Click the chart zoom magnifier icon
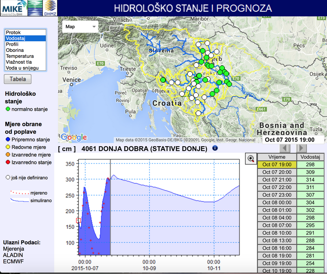Viewport: 327px width, 274px height. click(251, 159)
